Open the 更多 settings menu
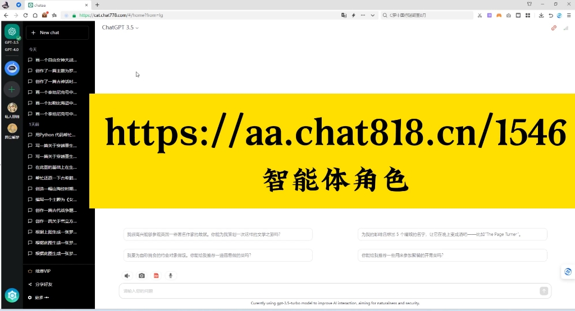The image size is (575, 311). click(39, 298)
